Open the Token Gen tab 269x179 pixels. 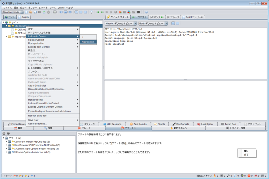[229, 124]
